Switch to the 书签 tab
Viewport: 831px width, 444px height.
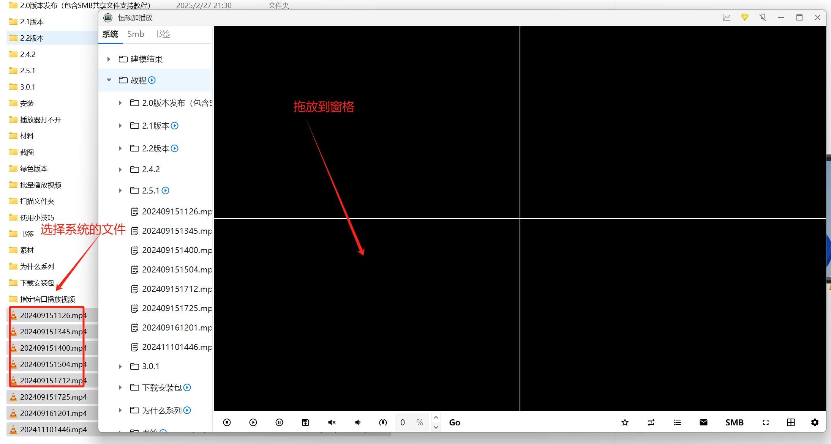[162, 34]
